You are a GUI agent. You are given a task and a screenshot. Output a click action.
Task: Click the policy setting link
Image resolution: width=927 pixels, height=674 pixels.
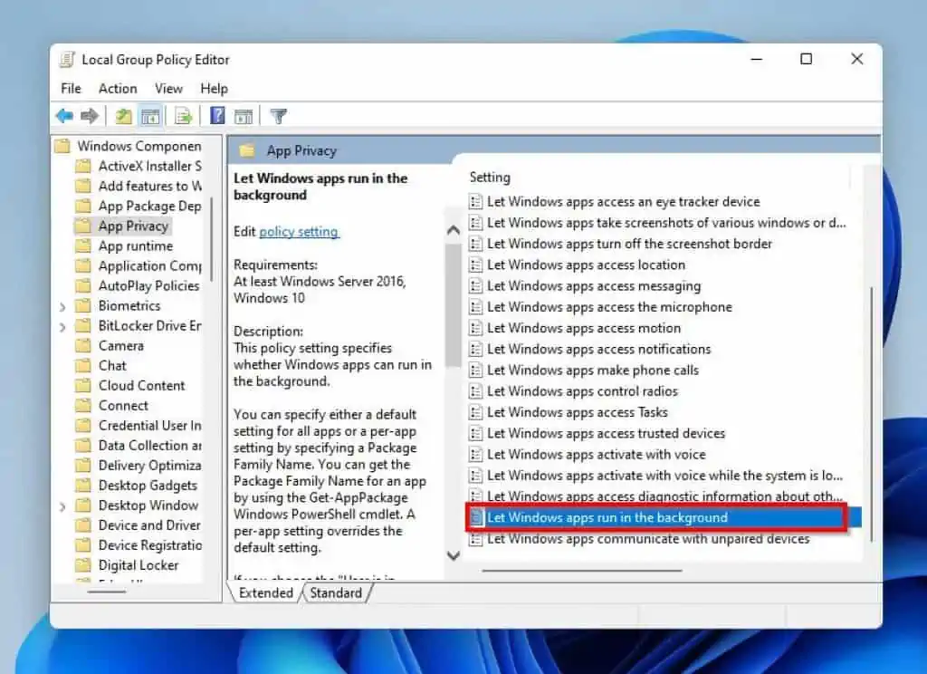click(299, 231)
